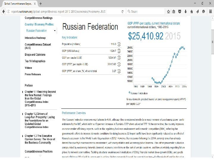The width and height of the screenshot is (214, 160).
Task: Click the round smiley face toolbar icon
Action: coord(204,12)
